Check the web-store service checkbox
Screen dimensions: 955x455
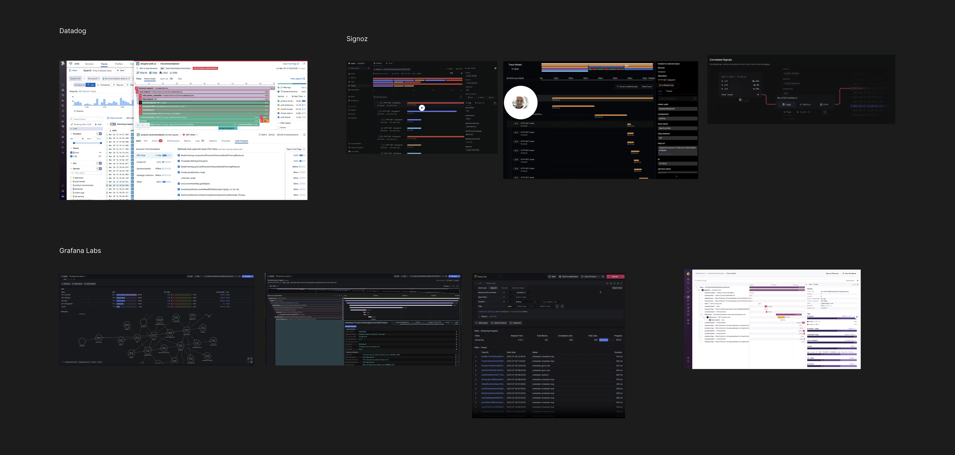(x=72, y=178)
